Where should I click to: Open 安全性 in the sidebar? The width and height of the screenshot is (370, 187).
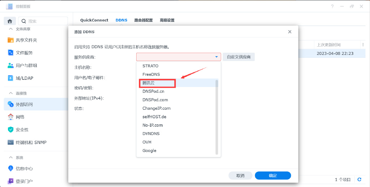(22, 130)
